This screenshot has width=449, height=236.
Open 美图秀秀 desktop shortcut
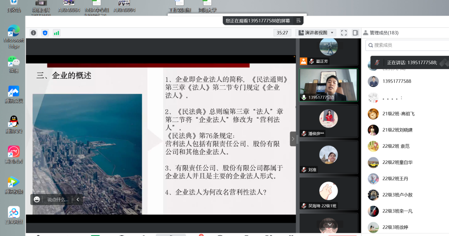point(14,155)
